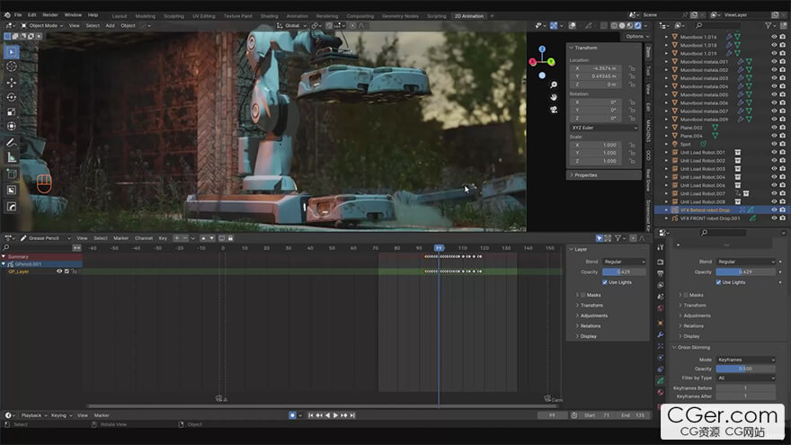Click the pan view hand icon

point(554,97)
